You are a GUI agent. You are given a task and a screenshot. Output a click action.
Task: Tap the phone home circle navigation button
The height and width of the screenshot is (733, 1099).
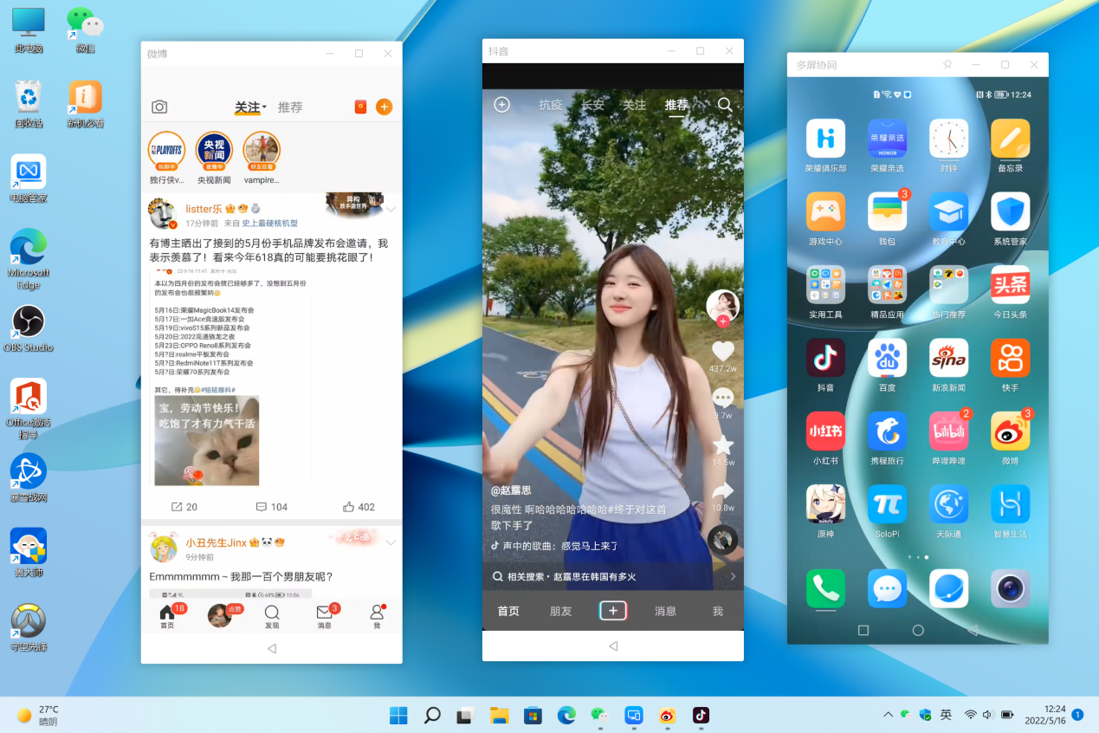918,630
